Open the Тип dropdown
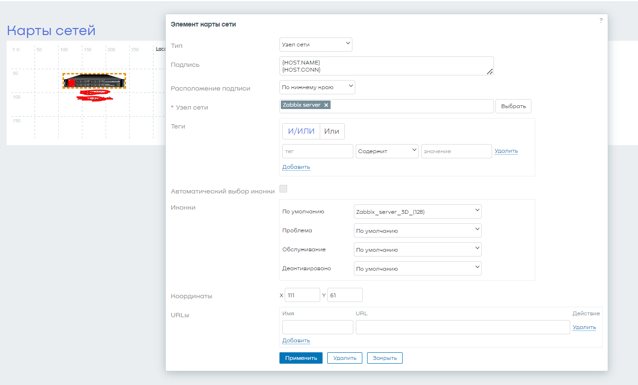The width and height of the screenshot is (638, 385). (316, 45)
